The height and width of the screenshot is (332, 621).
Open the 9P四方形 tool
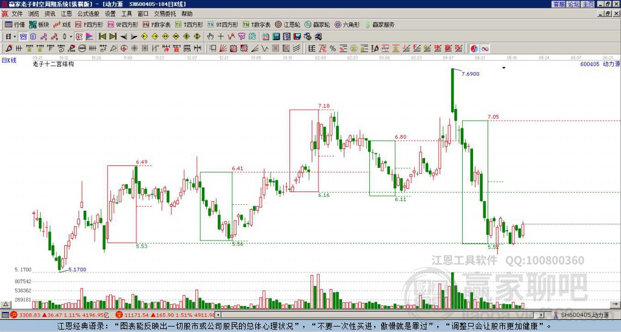(x=123, y=24)
